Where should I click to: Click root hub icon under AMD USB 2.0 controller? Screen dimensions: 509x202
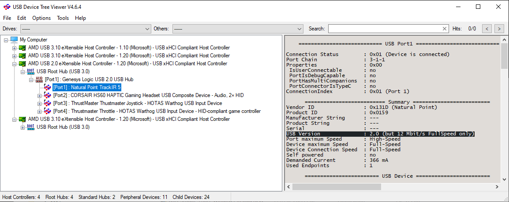pyautogui.click(x=31, y=71)
